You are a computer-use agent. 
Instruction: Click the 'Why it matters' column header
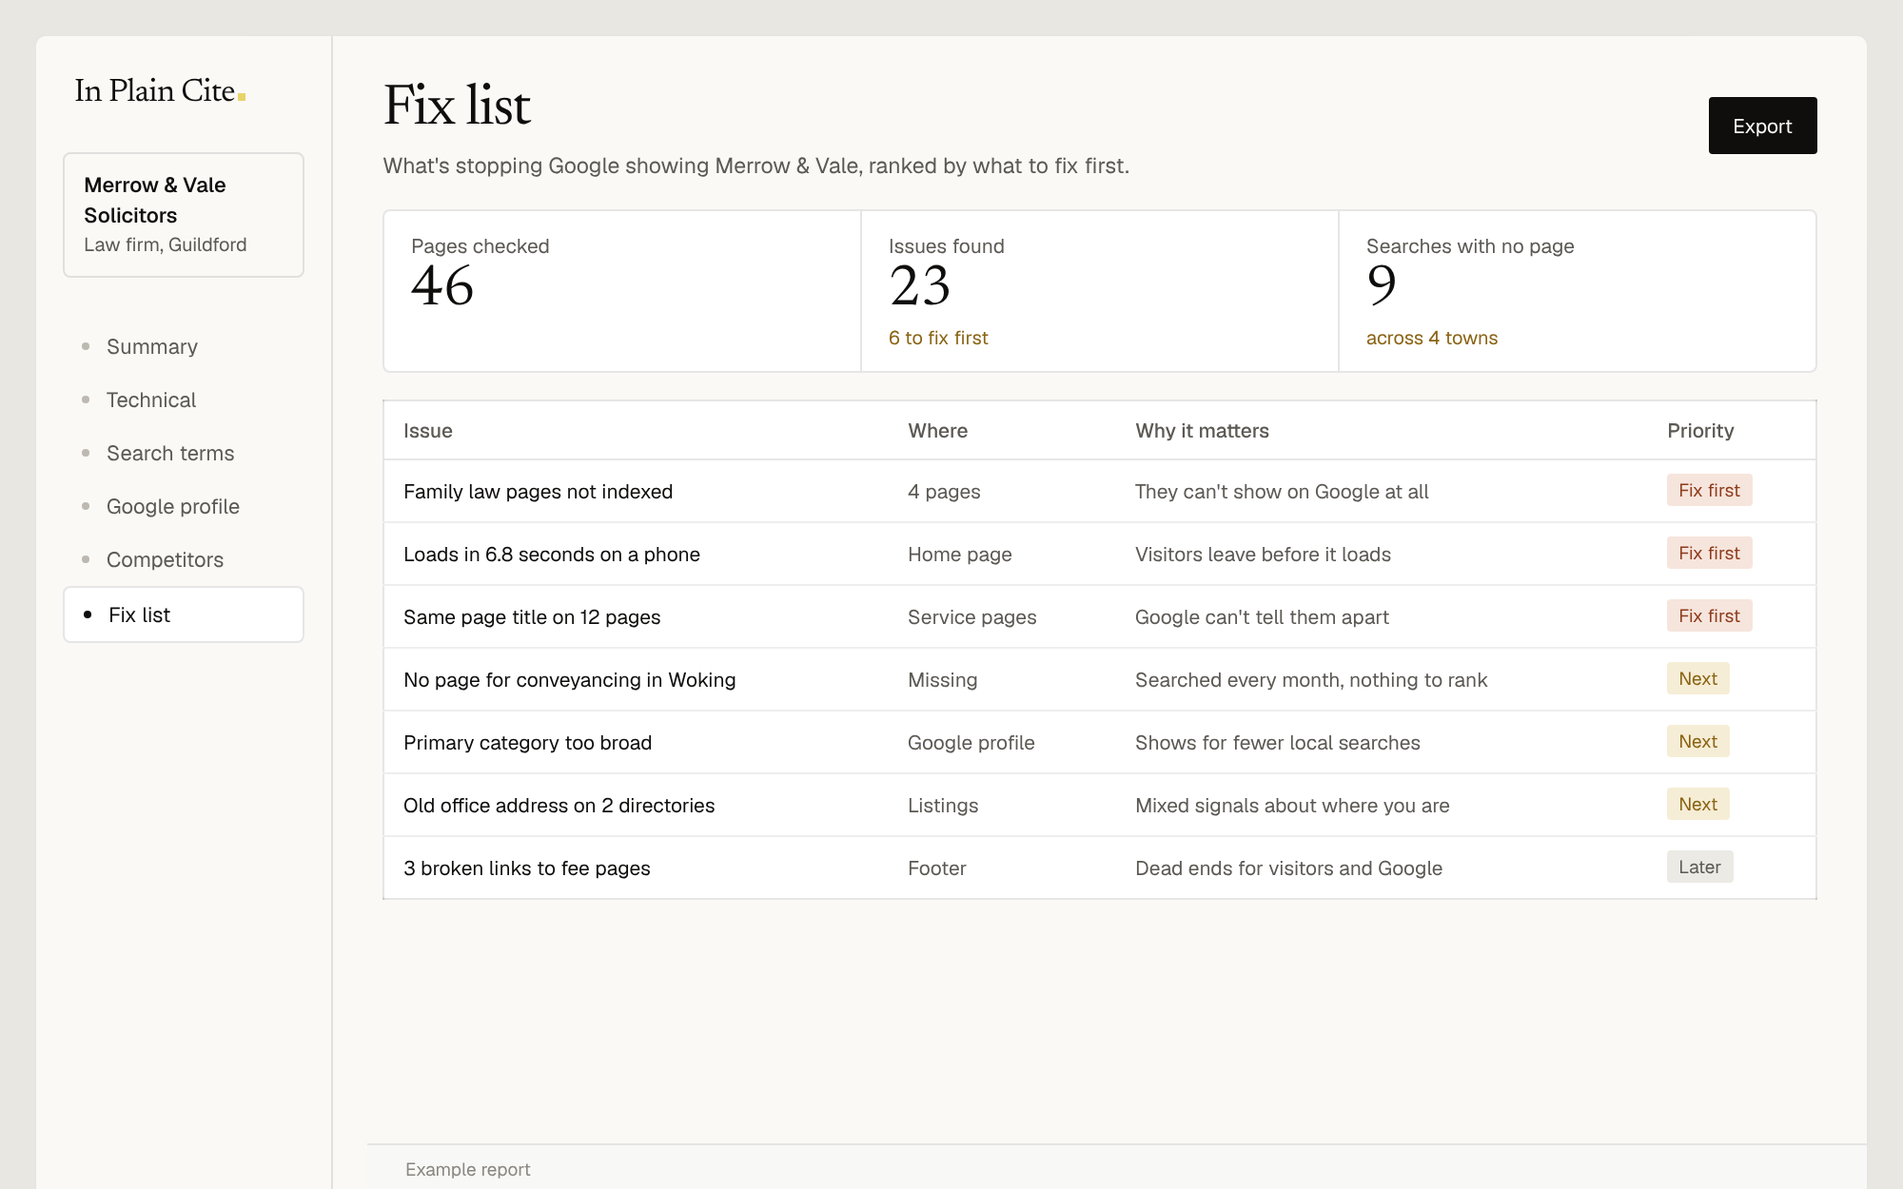point(1202,431)
